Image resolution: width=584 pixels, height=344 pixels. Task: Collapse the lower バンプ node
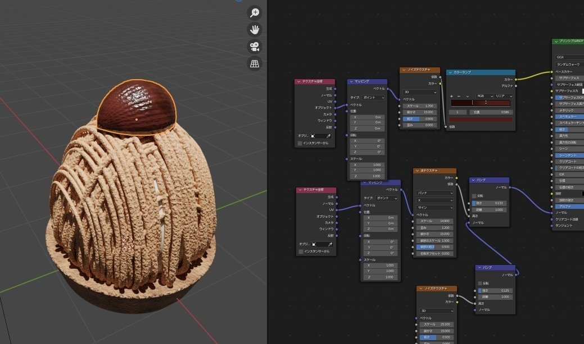(479, 267)
